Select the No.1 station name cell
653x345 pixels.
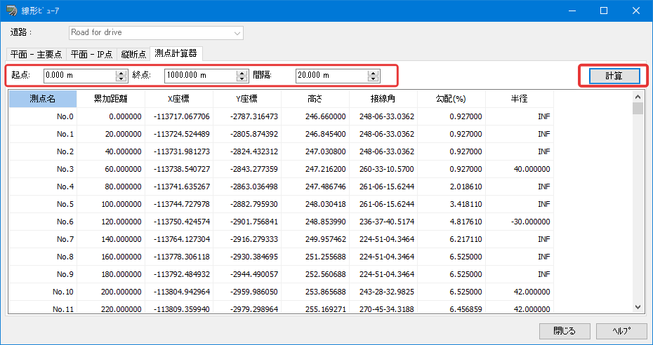pyautogui.click(x=42, y=134)
